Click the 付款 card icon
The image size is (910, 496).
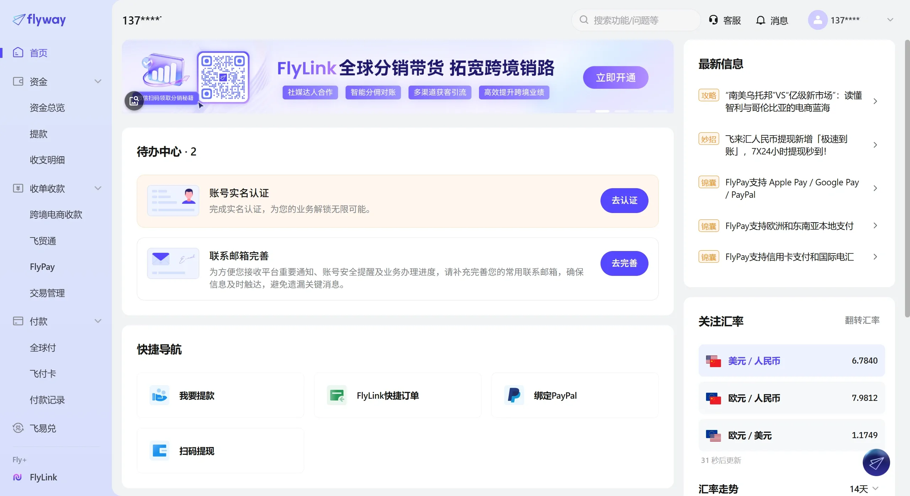18,321
